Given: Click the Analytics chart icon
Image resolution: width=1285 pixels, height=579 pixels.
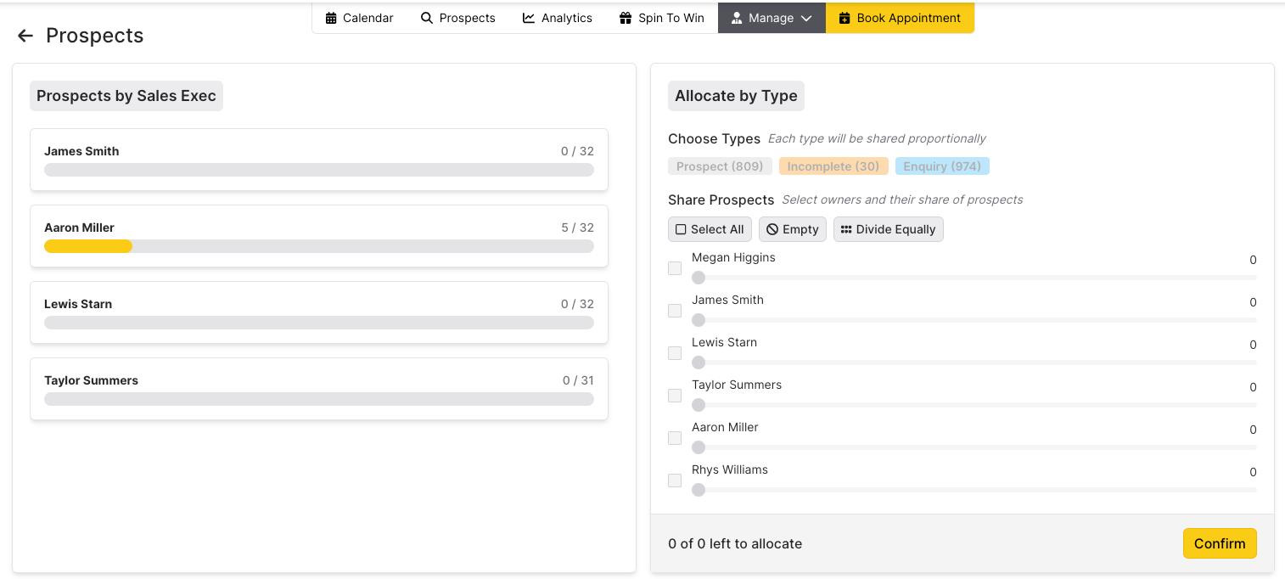Looking at the screenshot, I should tap(529, 18).
